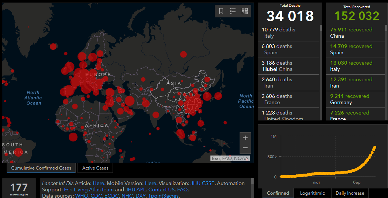Click the total deaths figure 34 018

pos(290,16)
